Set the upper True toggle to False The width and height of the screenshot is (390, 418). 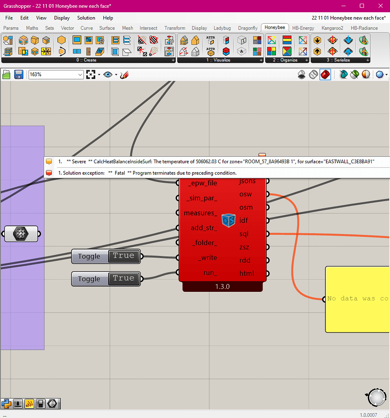[123, 256]
